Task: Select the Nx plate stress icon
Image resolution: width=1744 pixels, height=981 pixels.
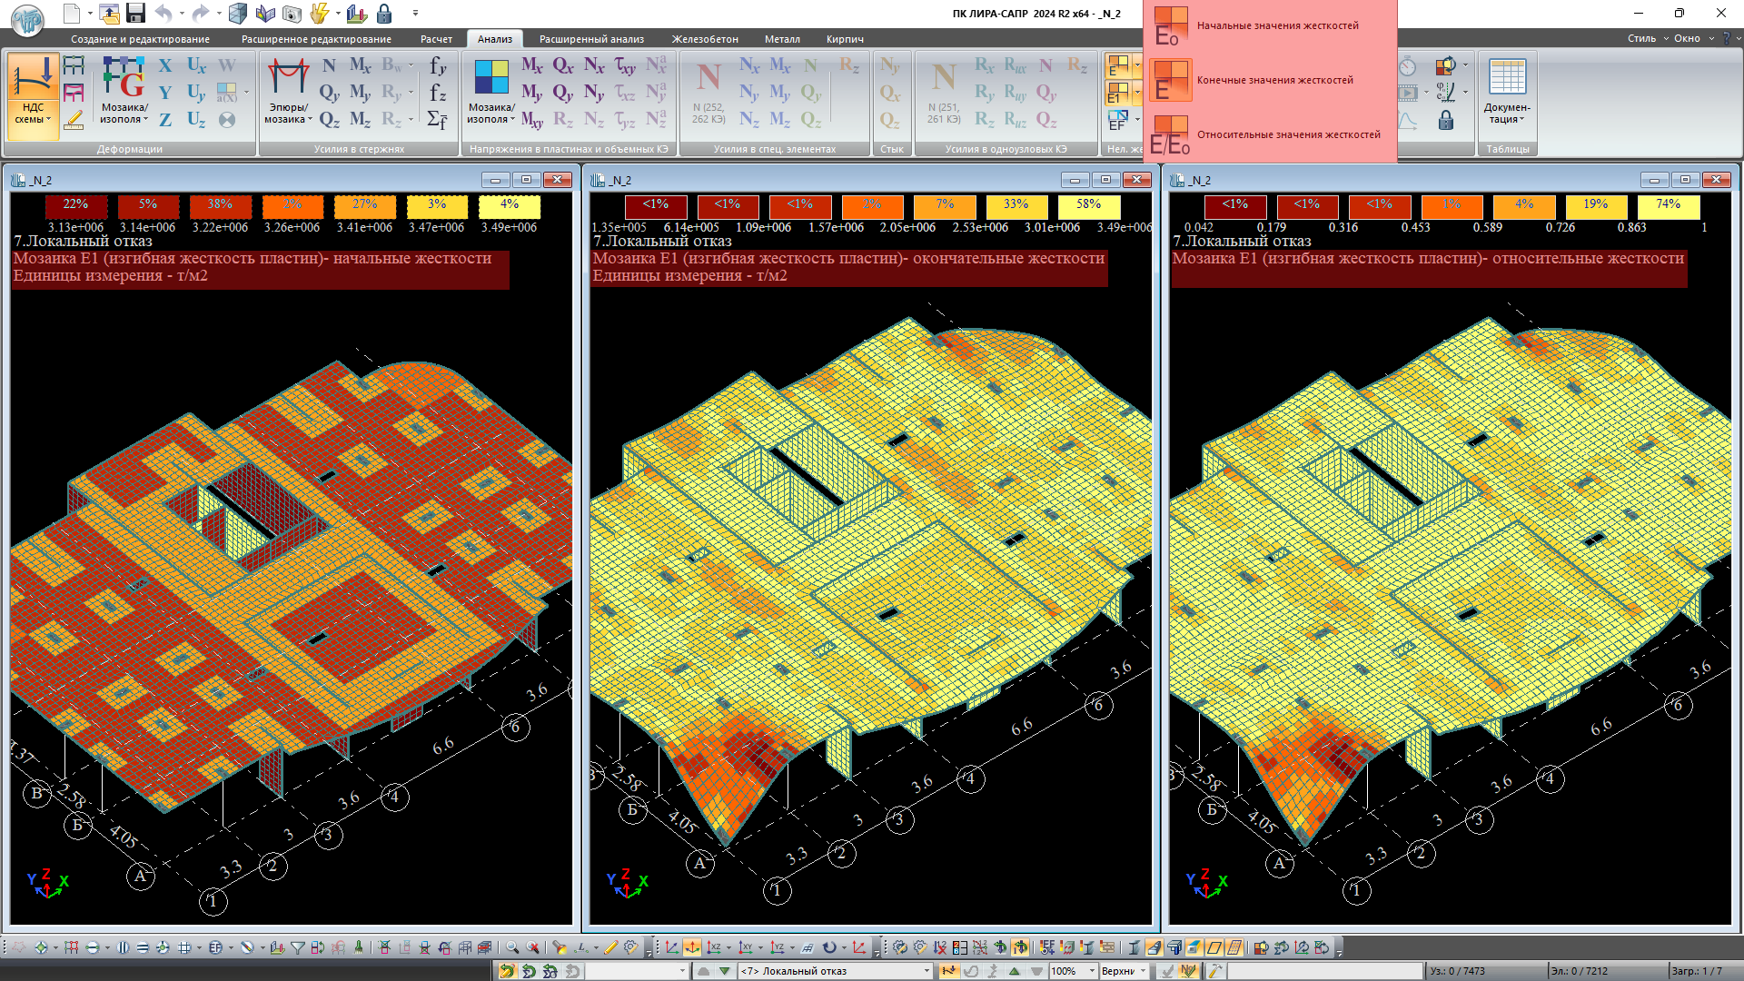Action: (594, 65)
